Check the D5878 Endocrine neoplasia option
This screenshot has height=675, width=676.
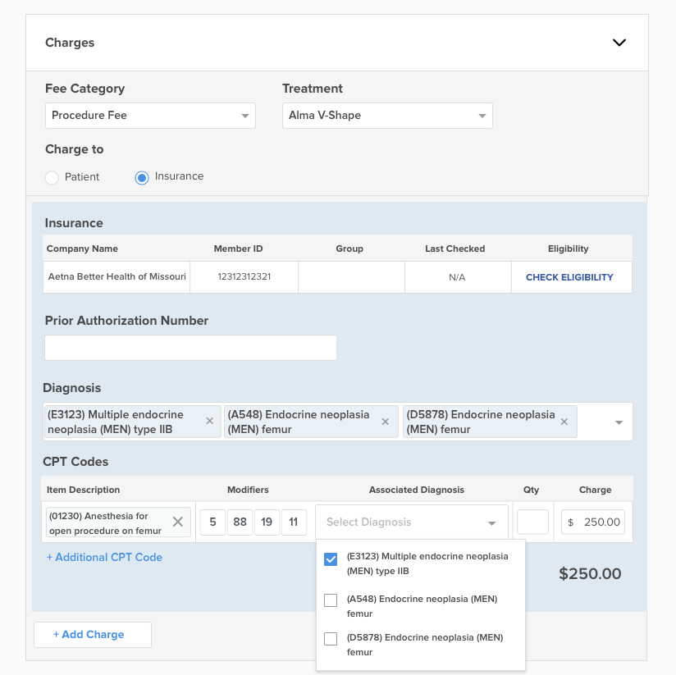[331, 639]
